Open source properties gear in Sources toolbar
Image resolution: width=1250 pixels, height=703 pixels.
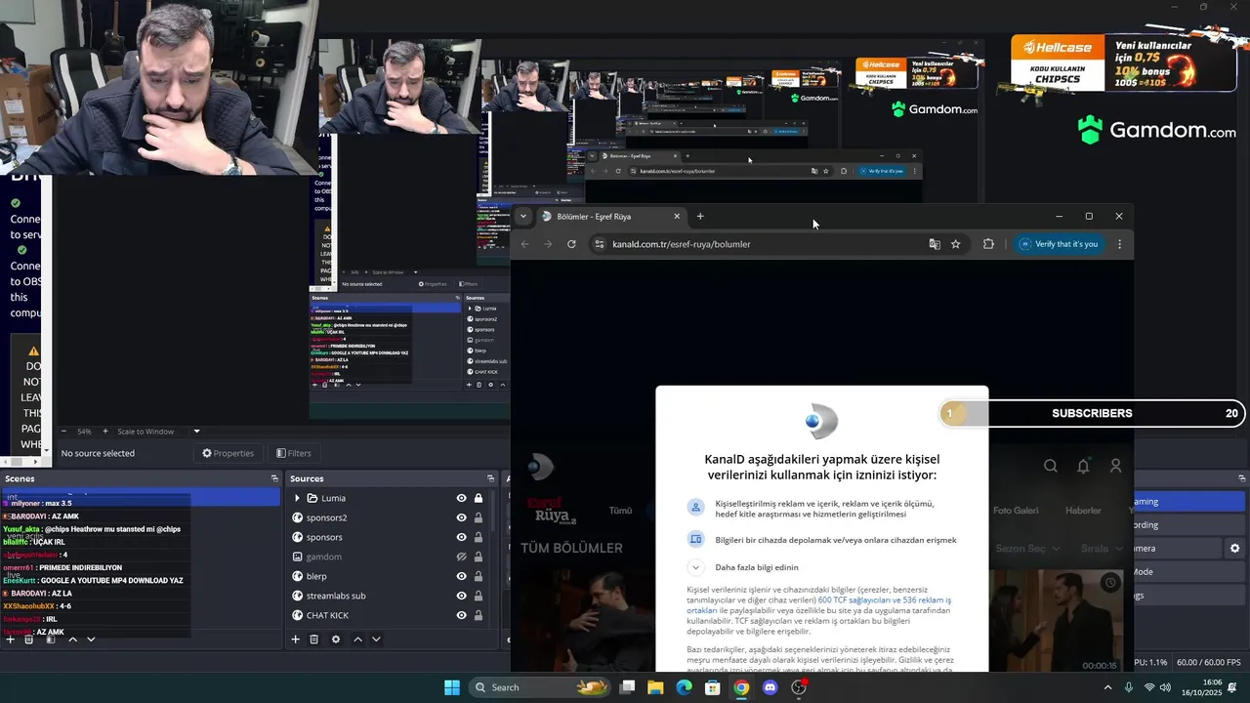pyautogui.click(x=336, y=640)
